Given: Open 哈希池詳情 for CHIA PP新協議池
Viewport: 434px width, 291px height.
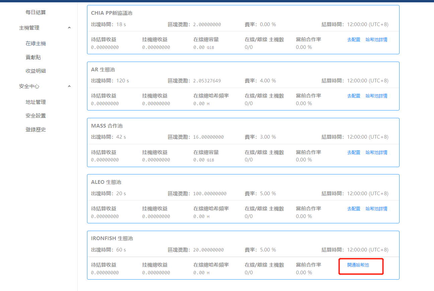Looking at the screenshot, I should coord(376,40).
